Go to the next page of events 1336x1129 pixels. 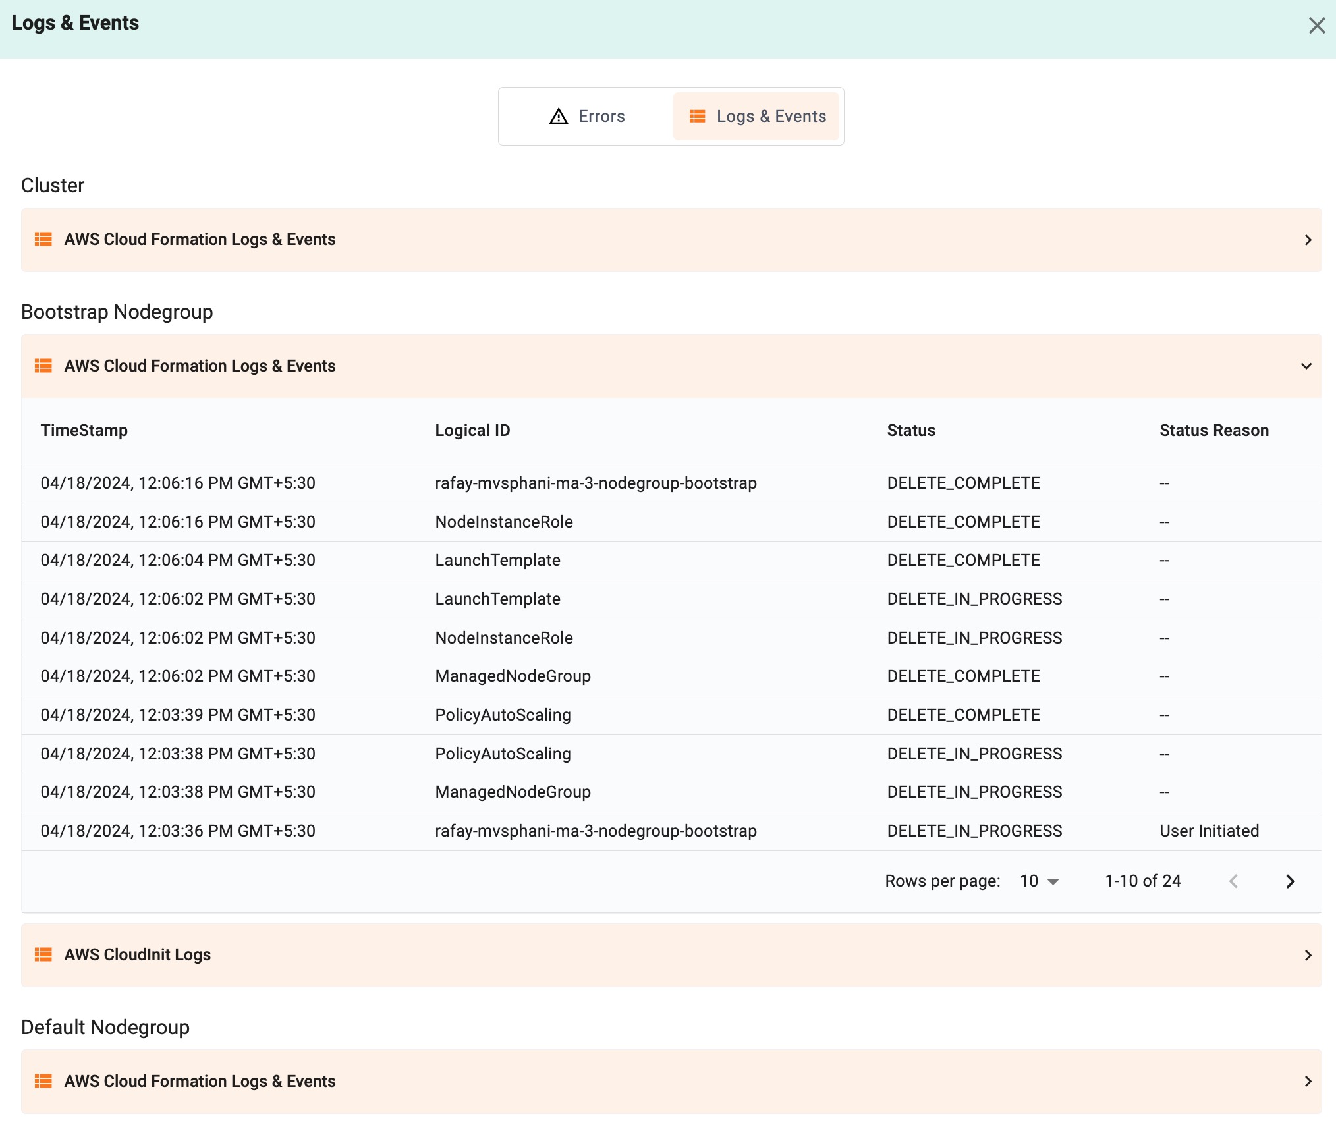pyautogui.click(x=1290, y=881)
